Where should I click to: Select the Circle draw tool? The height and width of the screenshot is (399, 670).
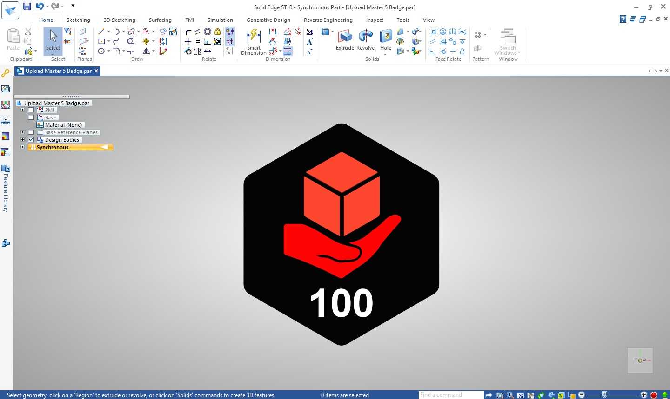coord(101,51)
